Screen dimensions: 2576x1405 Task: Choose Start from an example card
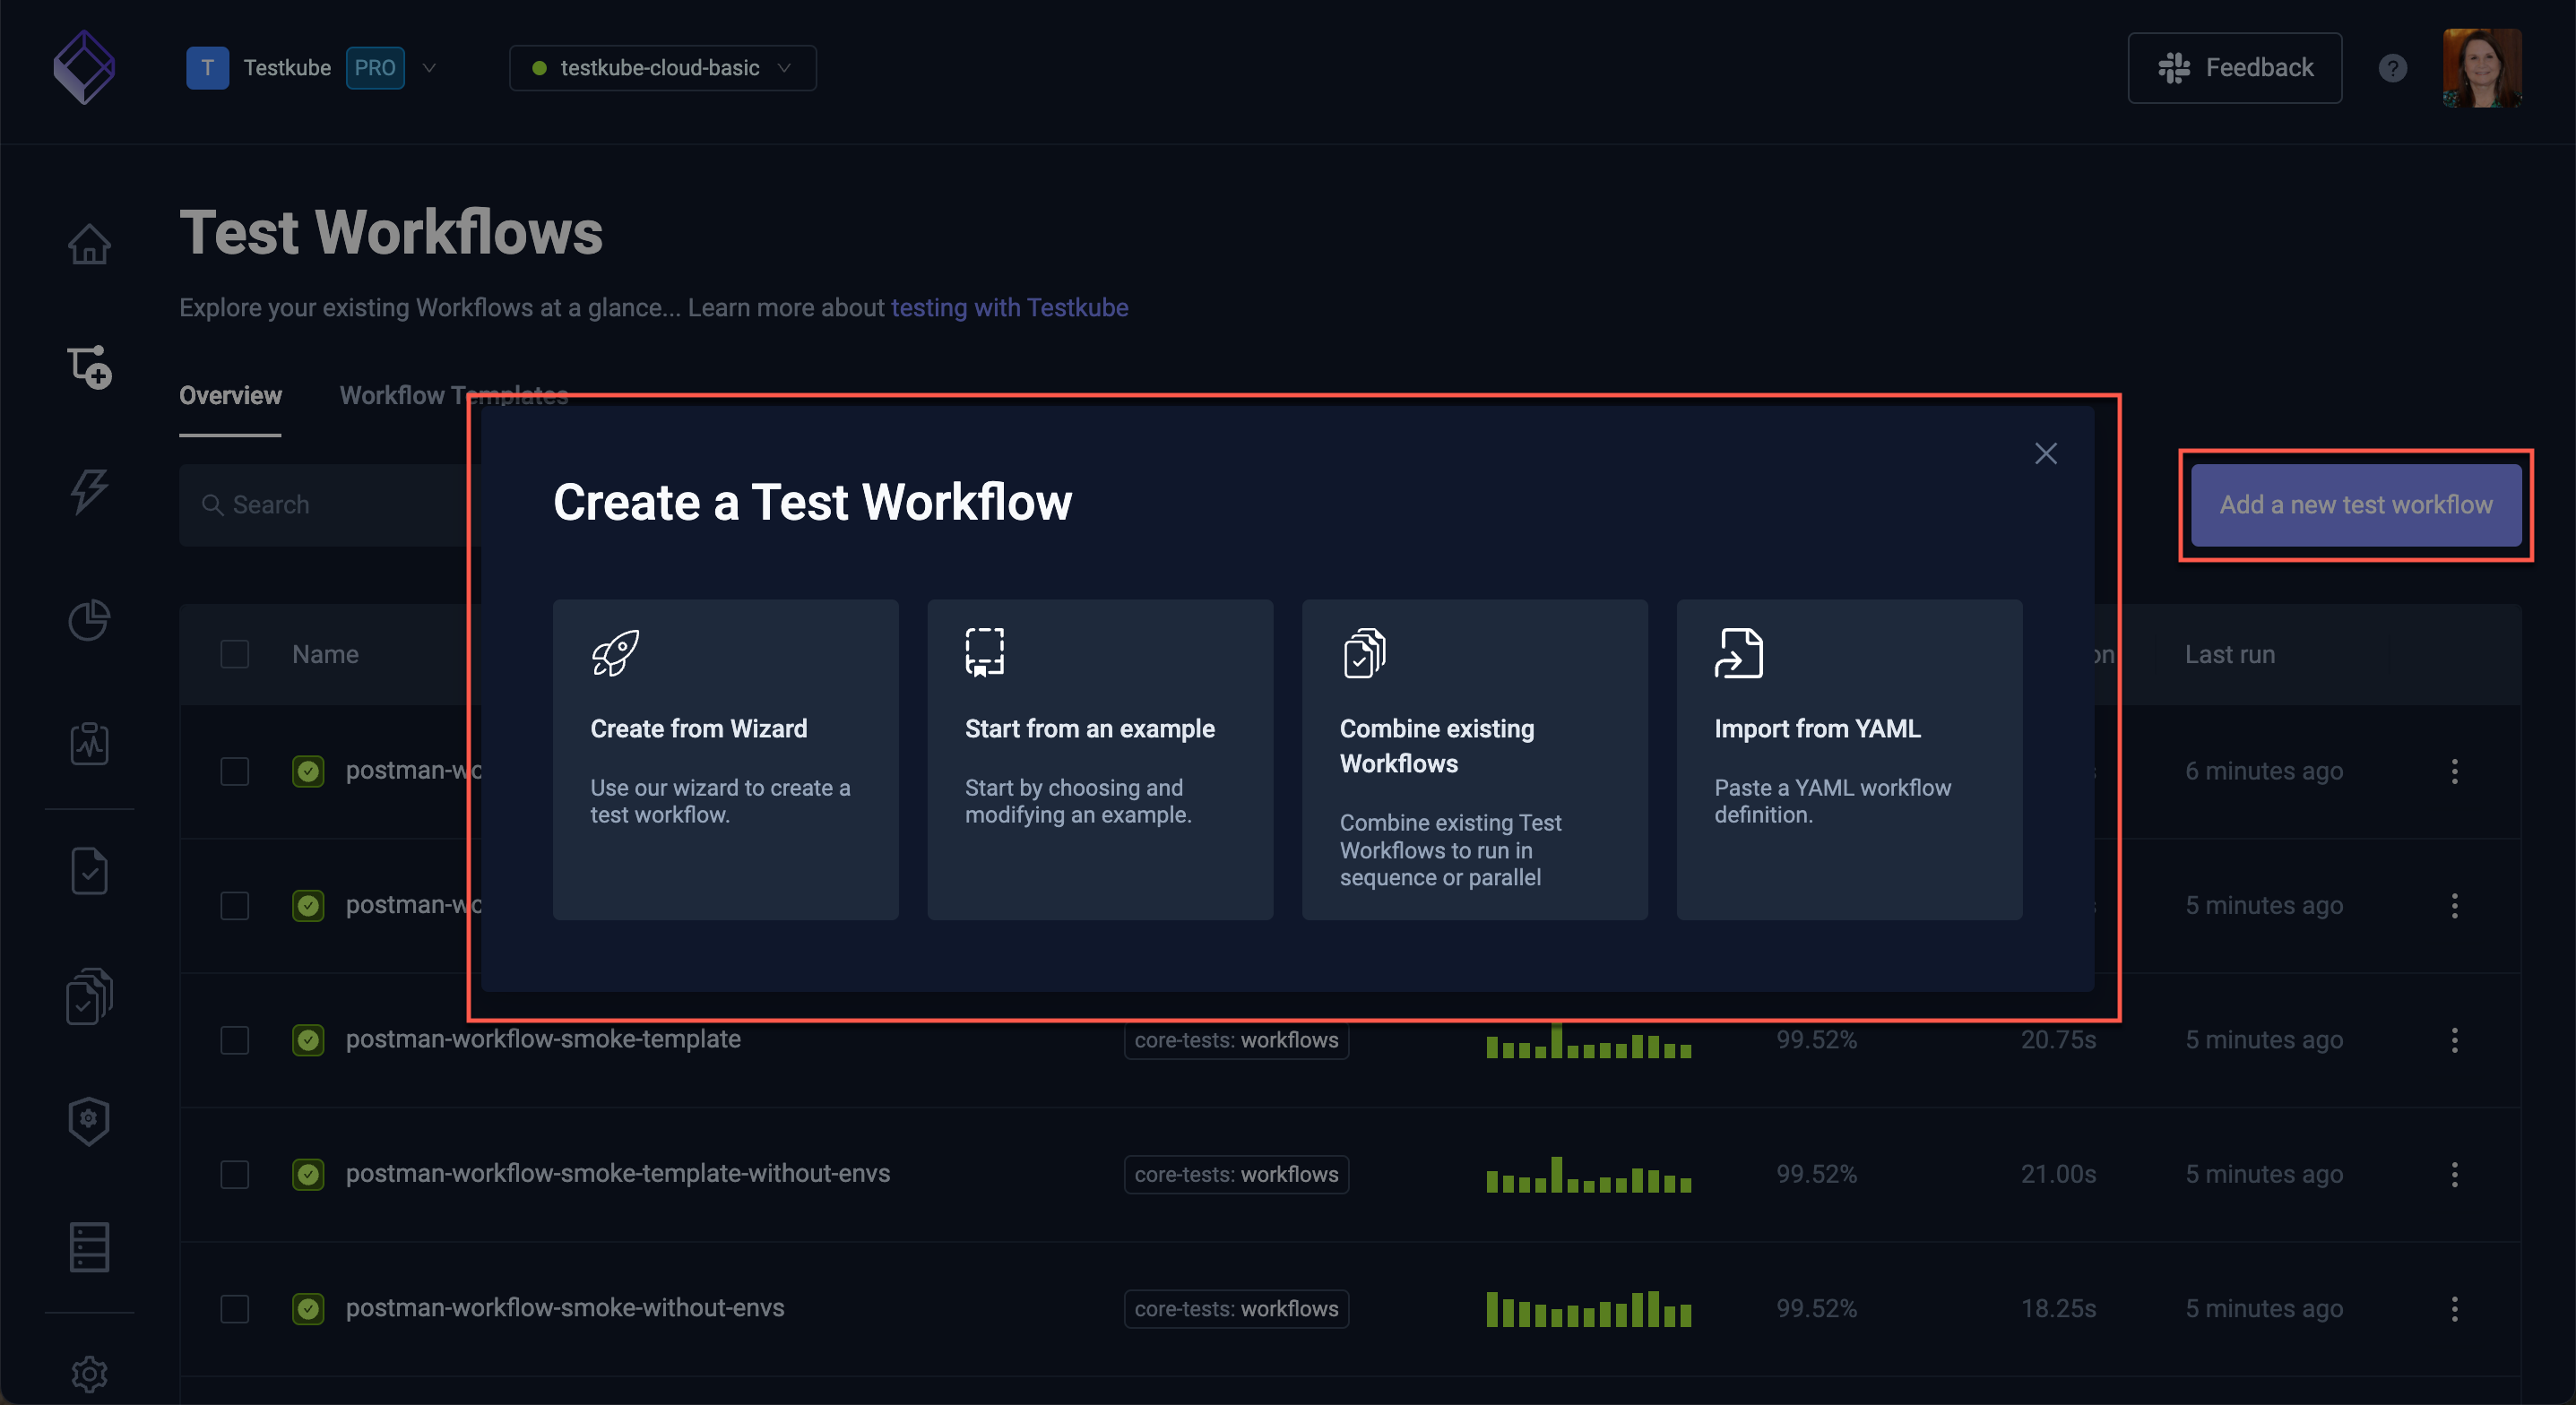(x=1100, y=759)
